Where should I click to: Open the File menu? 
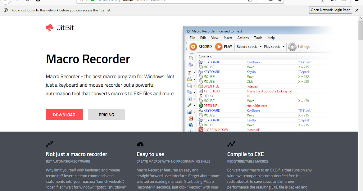click(x=192, y=38)
